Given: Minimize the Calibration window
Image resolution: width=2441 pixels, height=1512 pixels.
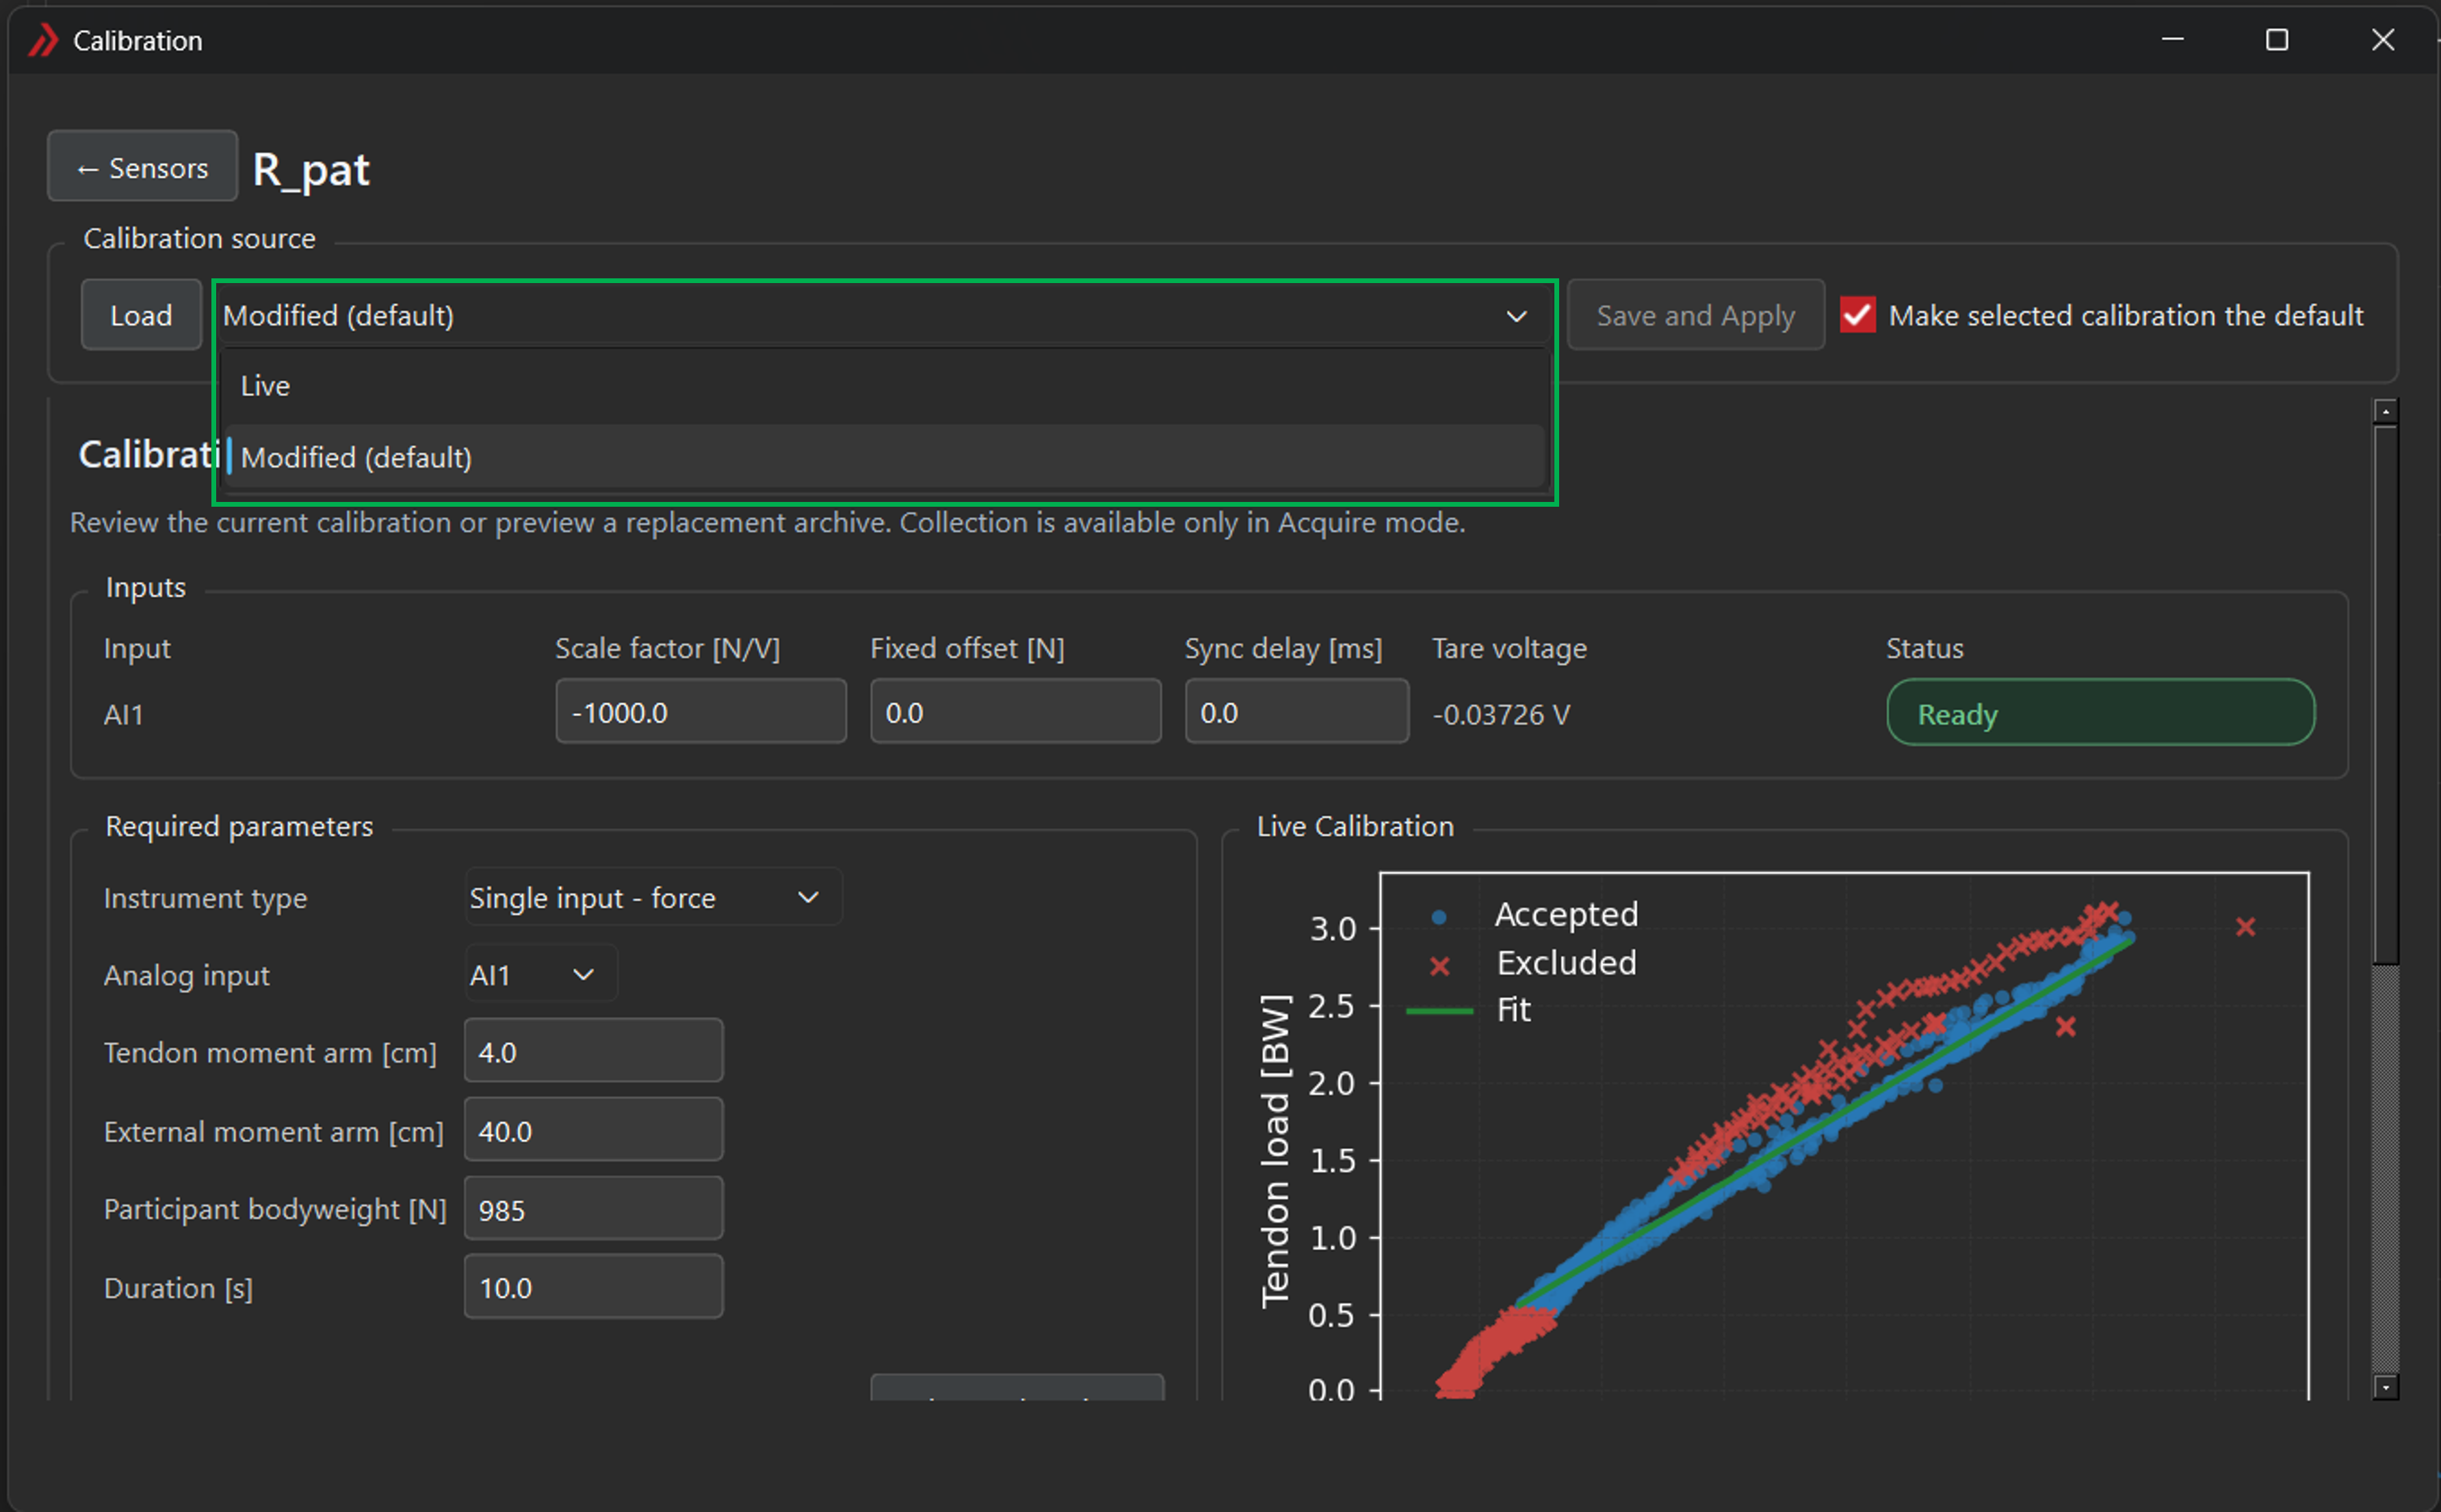Looking at the screenshot, I should click(x=2172, y=40).
